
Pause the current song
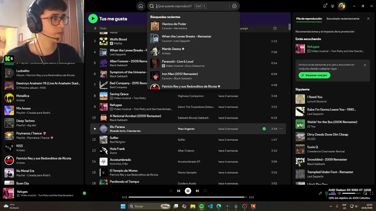(188, 191)
